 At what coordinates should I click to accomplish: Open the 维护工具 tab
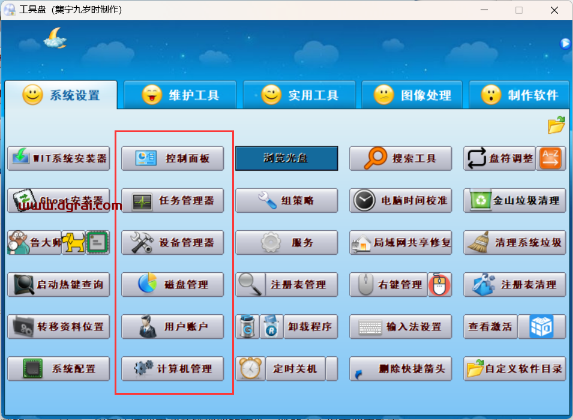point(180,95)
